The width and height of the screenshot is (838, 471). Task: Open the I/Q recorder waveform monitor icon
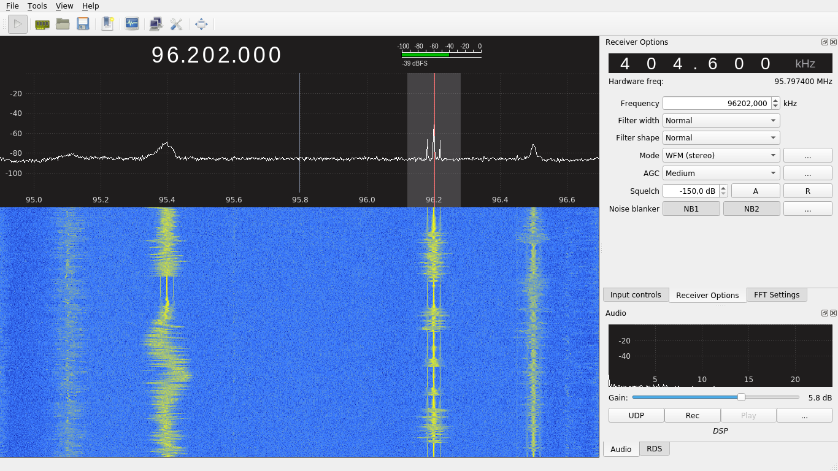point(132,25)
